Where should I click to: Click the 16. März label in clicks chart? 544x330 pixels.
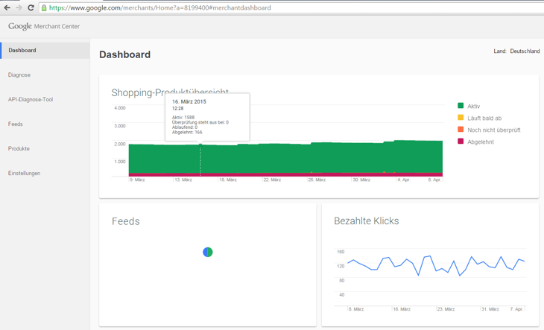pyautogui.click(x=402, y=309)
